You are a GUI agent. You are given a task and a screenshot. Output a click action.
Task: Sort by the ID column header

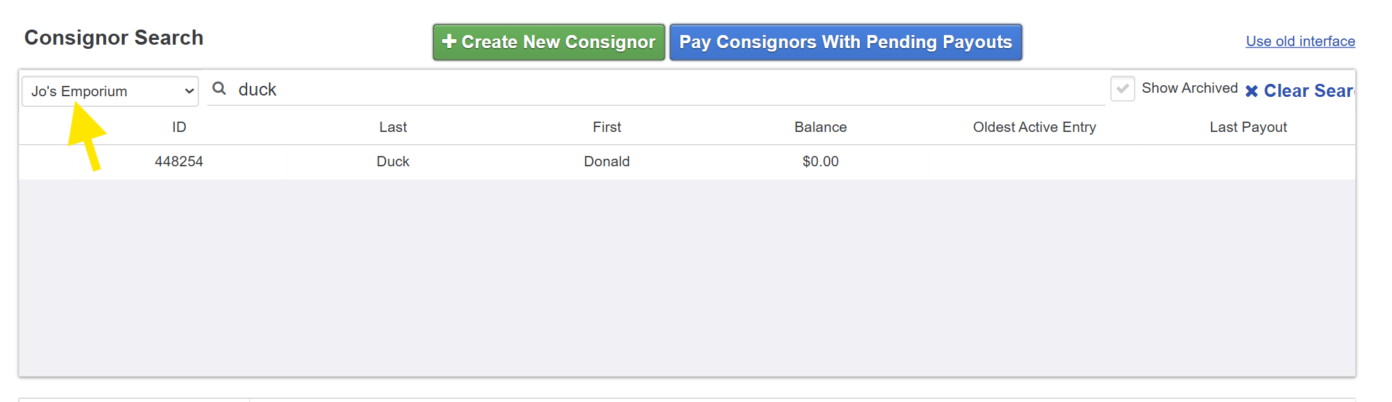(179, 127)
